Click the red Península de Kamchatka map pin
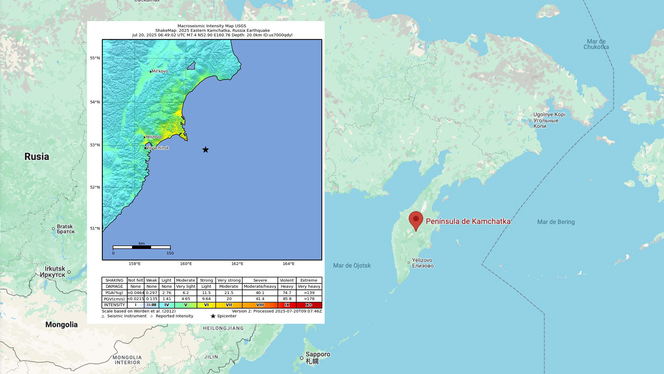664x374 pixels. [416, 221]
